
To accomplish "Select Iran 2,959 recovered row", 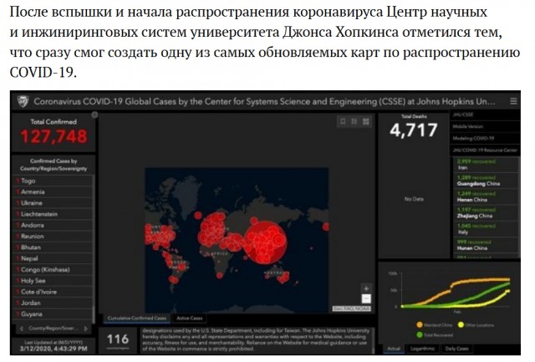I will 486,165.
